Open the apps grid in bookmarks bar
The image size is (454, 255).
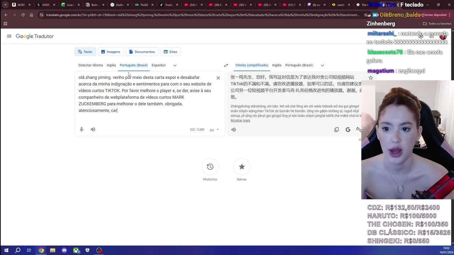coord(5,24)
